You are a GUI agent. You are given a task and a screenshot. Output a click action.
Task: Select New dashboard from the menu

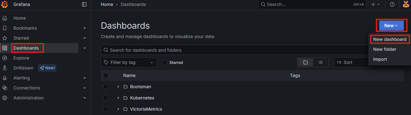tap(390, 39)
